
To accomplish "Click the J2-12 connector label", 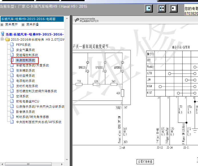I will (160, 147).
